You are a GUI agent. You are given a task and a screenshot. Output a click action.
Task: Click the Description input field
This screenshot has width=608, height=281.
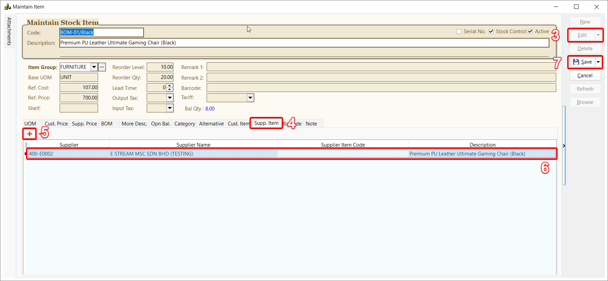pos(304,43)
